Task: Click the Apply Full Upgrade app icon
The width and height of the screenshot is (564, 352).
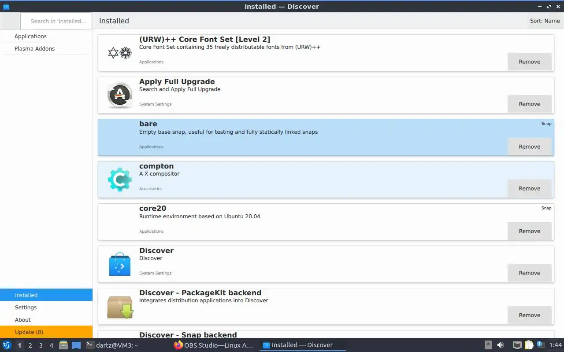Action: [x=120, y=95]
